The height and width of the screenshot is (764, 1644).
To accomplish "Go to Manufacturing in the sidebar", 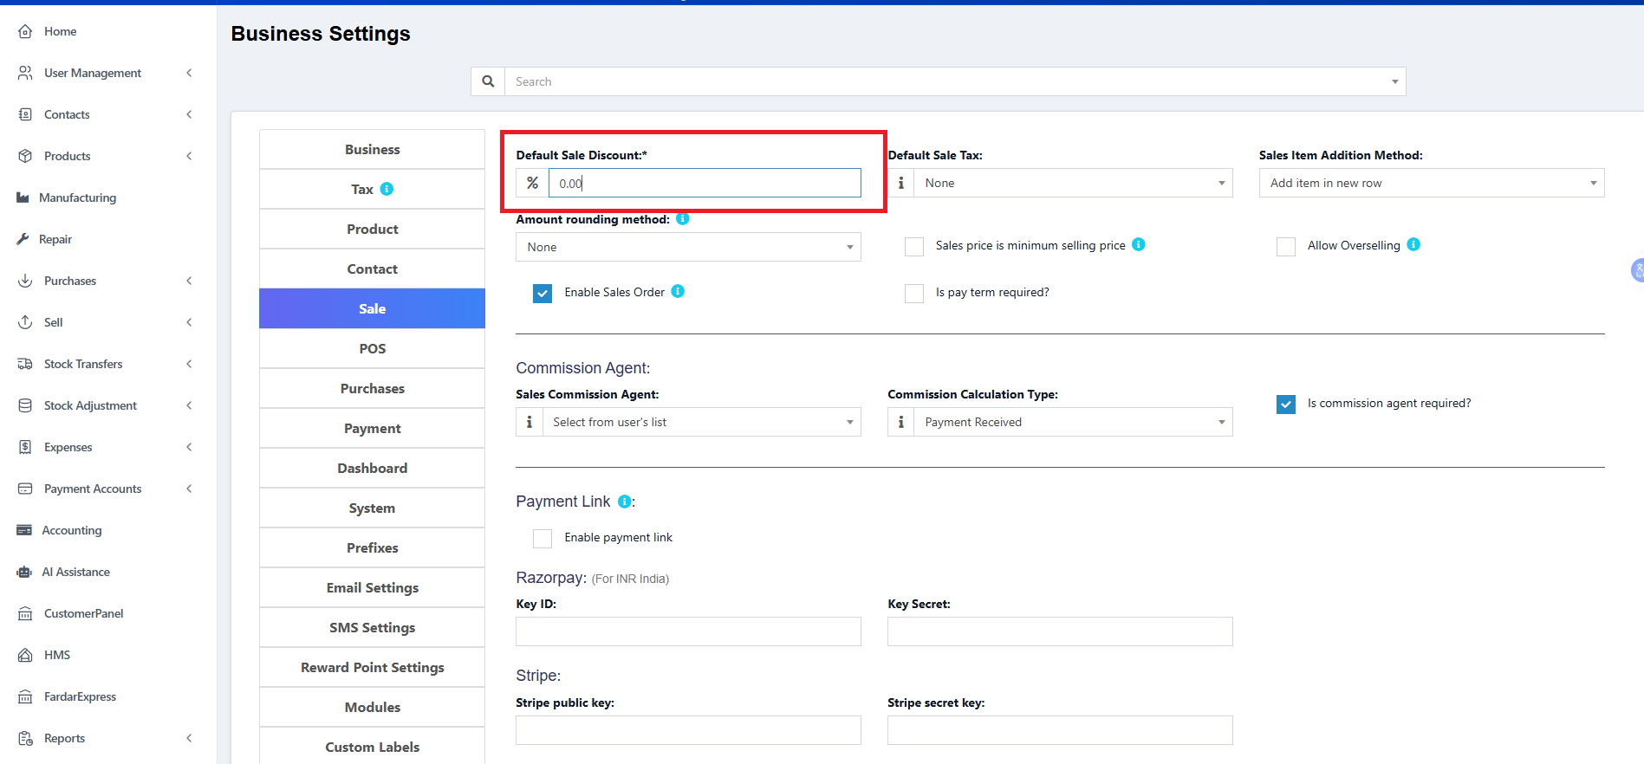I will coord(77,197).
